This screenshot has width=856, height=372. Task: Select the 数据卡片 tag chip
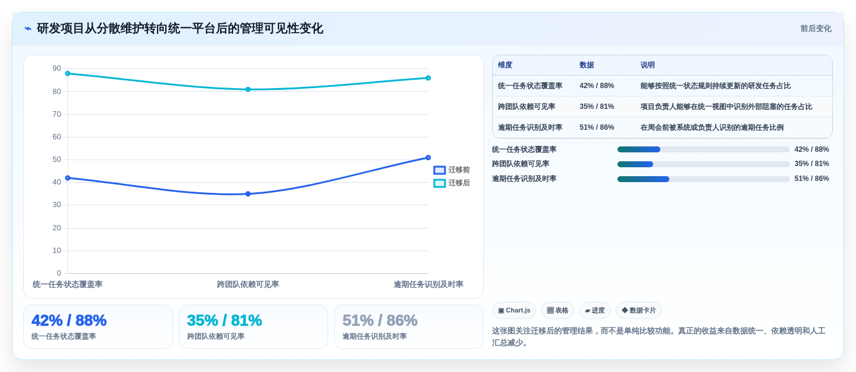click(639, 310)
